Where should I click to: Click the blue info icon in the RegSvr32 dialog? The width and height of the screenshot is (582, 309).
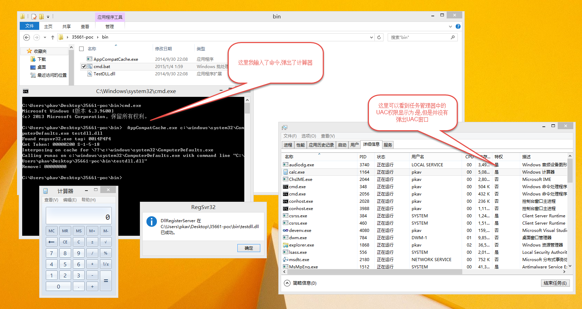(x=152, y=222)
